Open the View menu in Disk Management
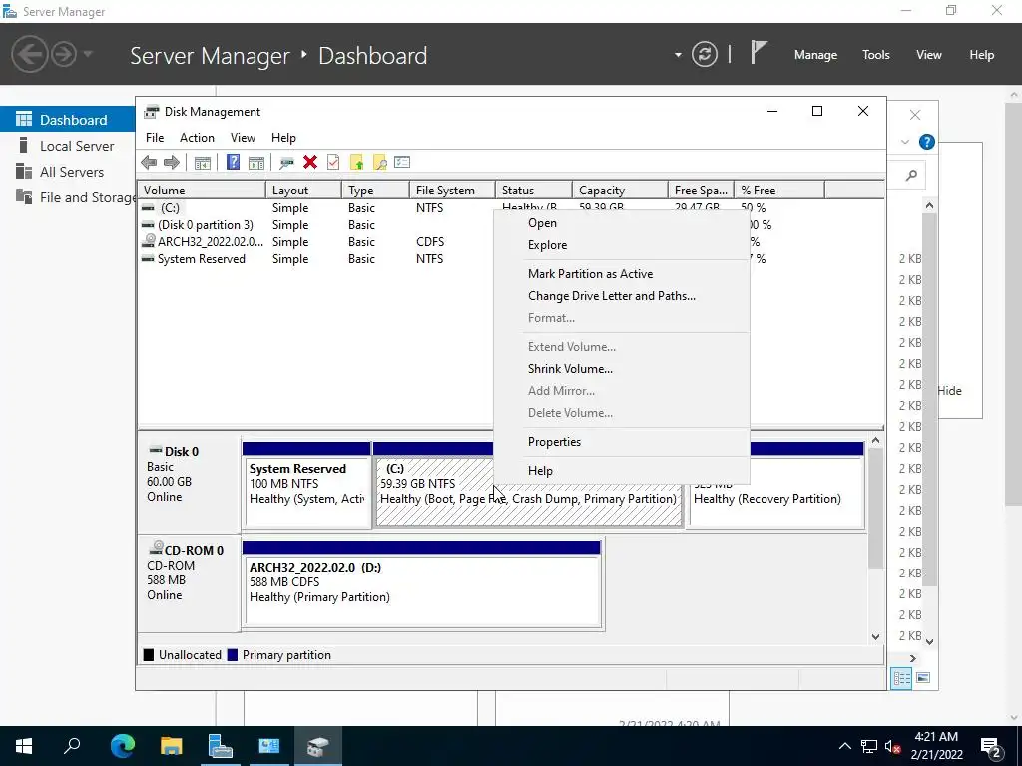 243,138
